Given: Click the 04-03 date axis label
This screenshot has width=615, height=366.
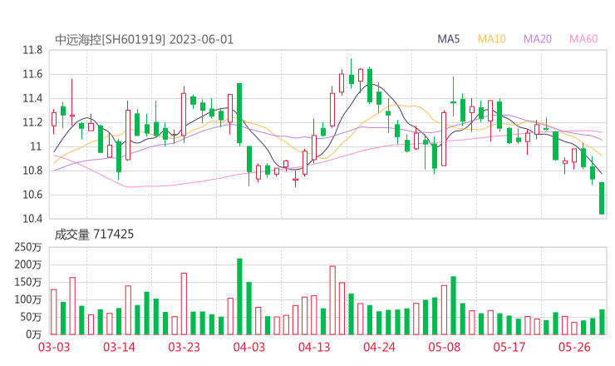Looking at the screenshot, I should click(x=249, y=347).
